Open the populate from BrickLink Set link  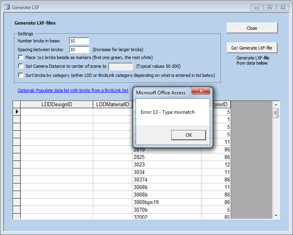[73, 90]
